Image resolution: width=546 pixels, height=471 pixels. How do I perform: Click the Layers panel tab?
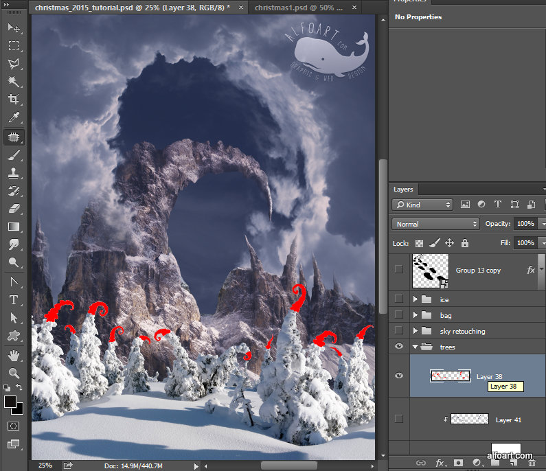403,189
